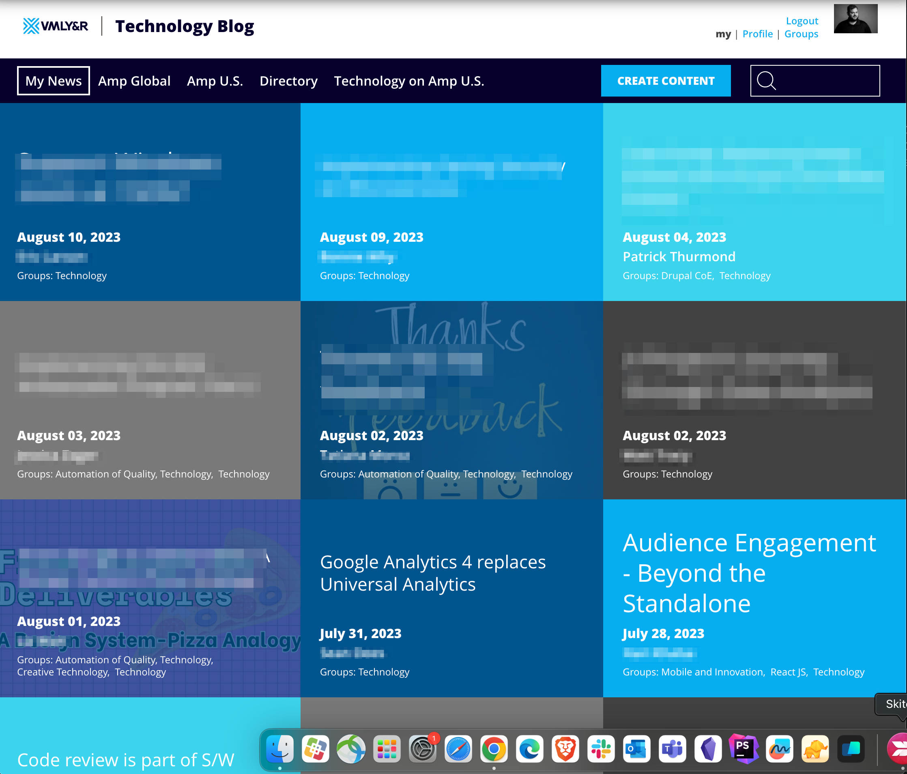Open Google Chrome from the dock
Viewport: 907px width, 774px height.
click(x=494, y=749)
